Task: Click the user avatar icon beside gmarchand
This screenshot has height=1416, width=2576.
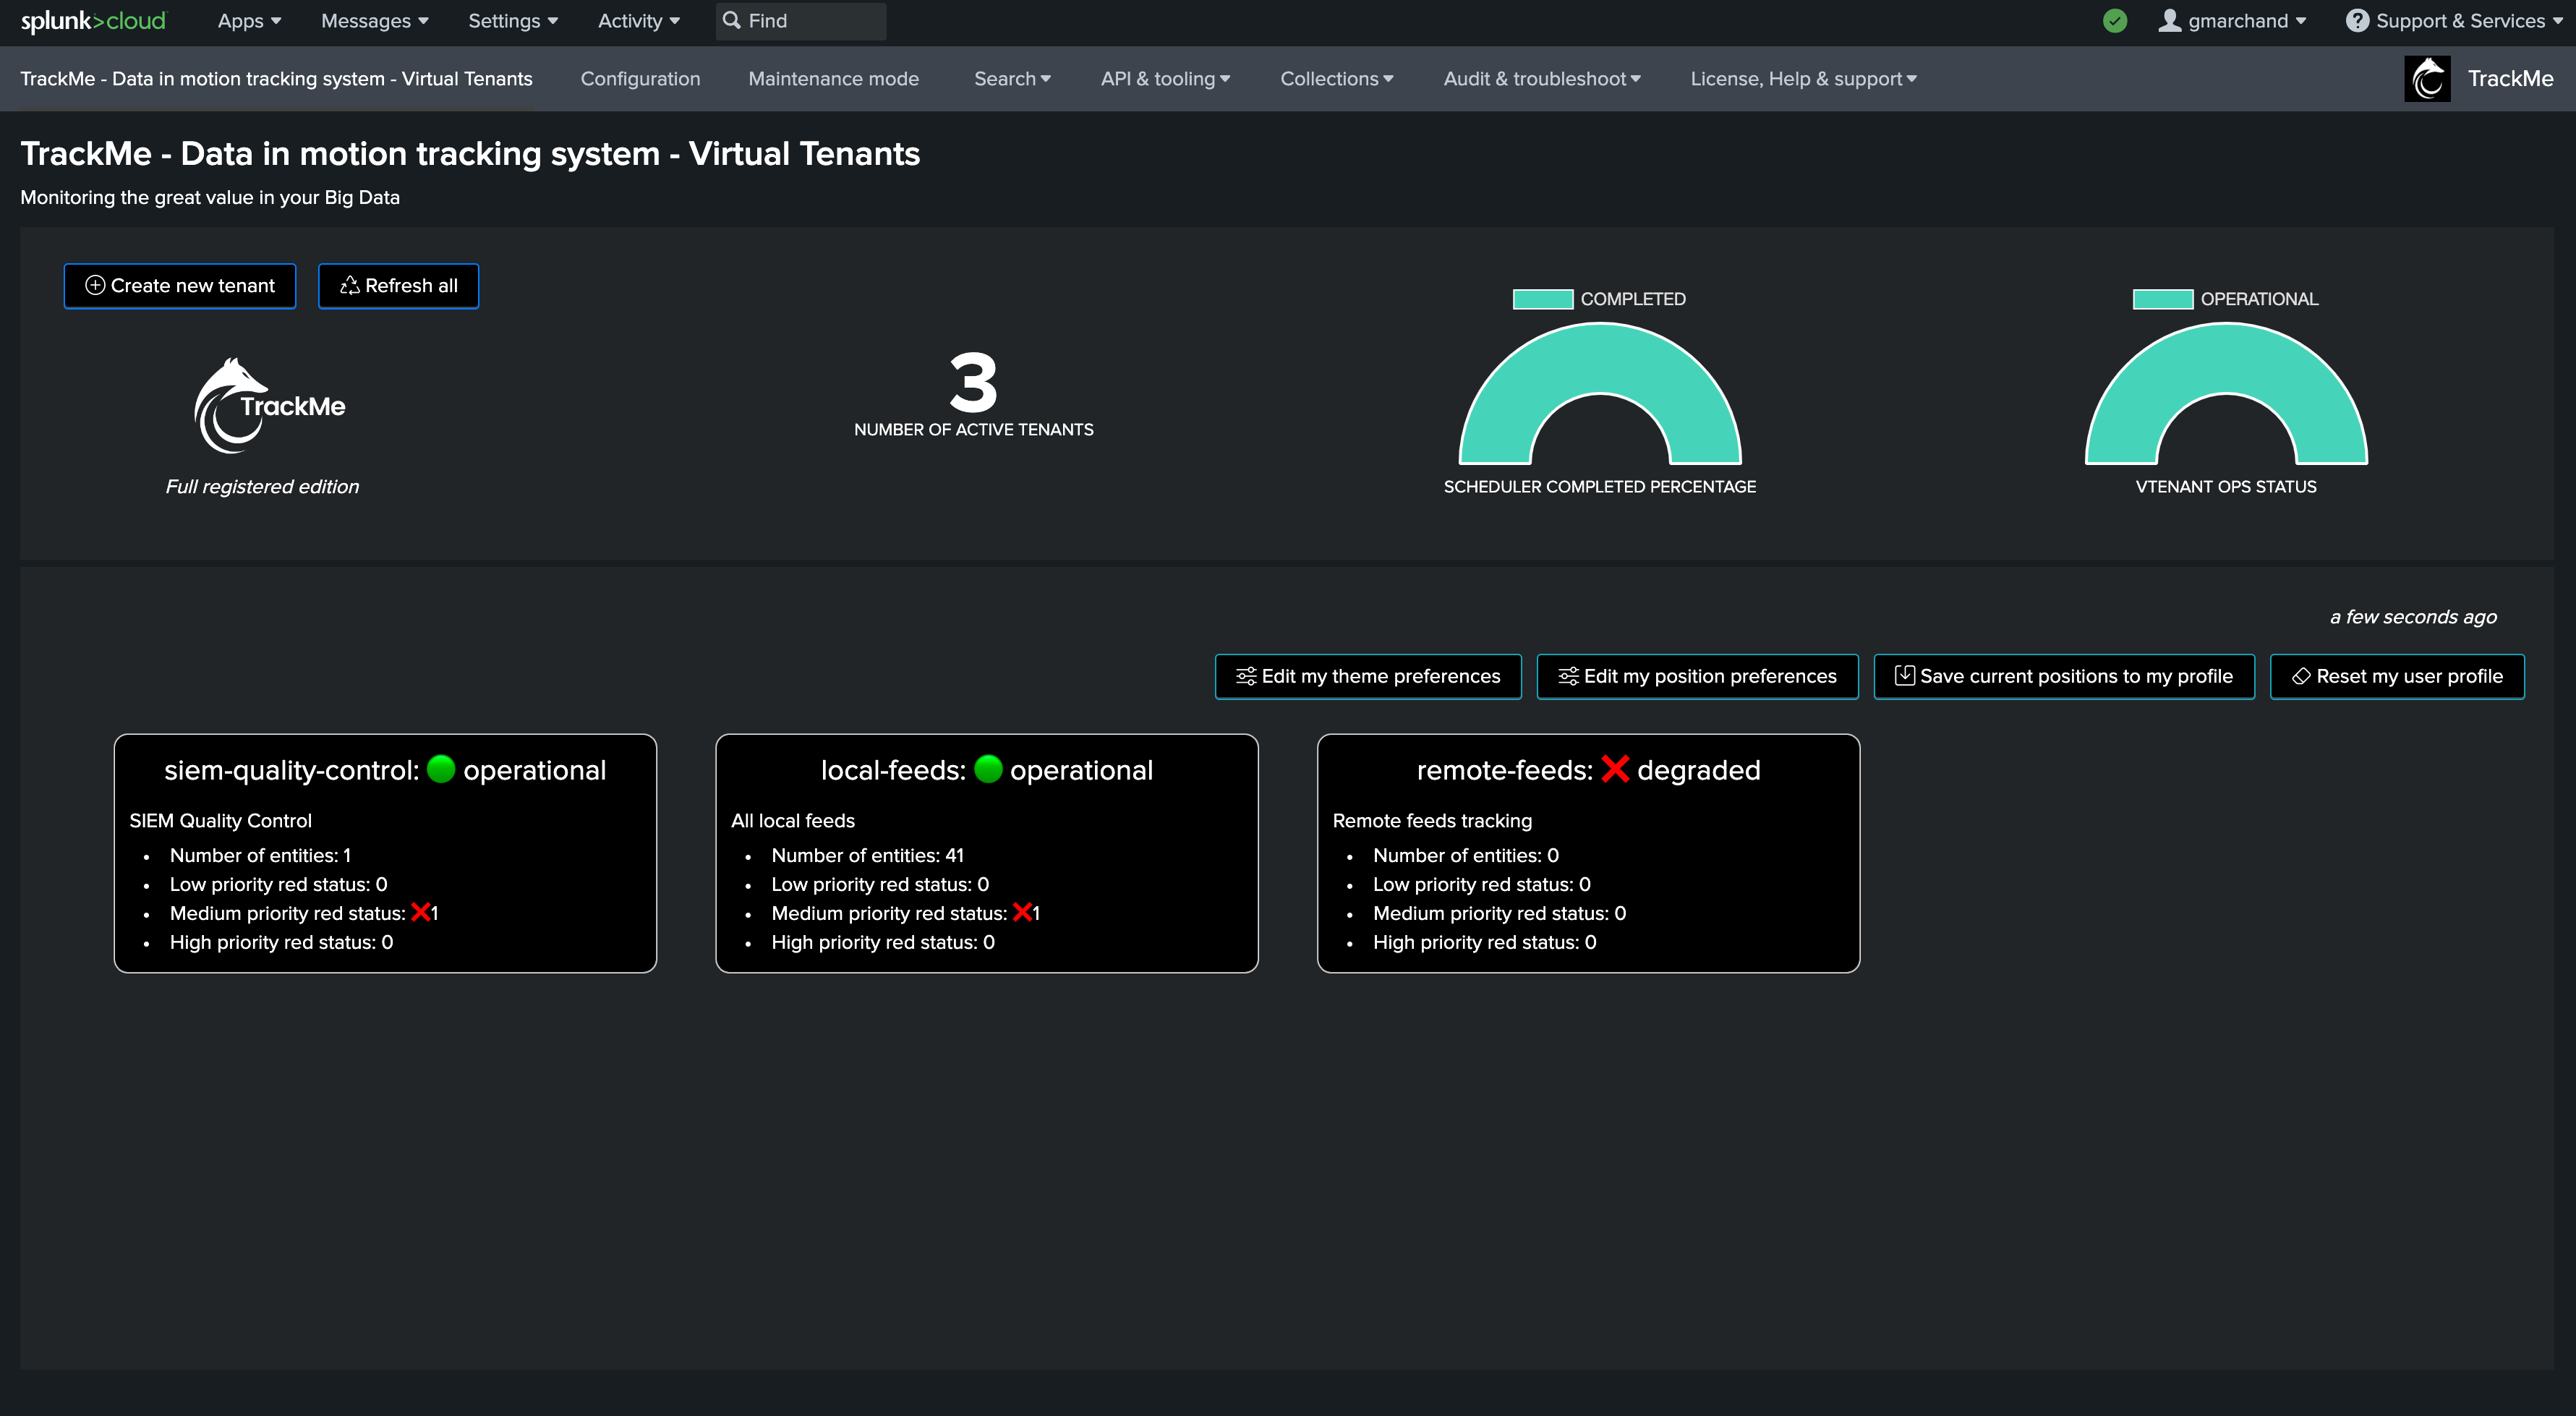Action: 2169,21
